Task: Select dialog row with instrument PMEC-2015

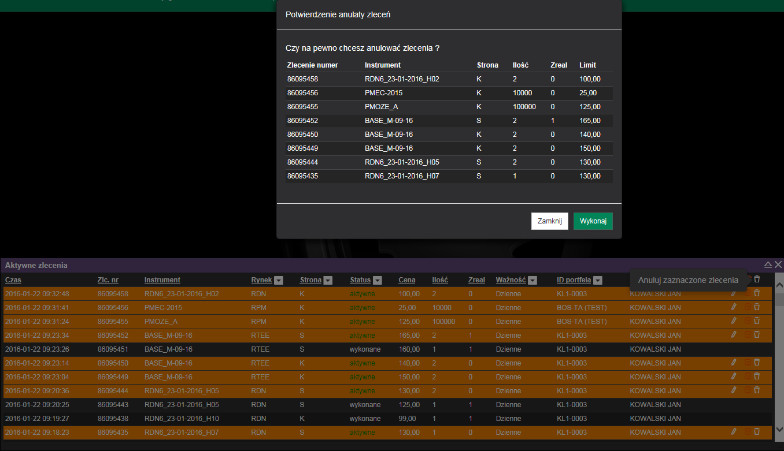Action: click(449, 93)
